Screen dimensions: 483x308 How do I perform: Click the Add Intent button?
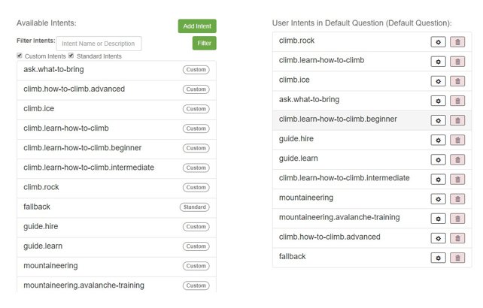click(x=197, y=26)
